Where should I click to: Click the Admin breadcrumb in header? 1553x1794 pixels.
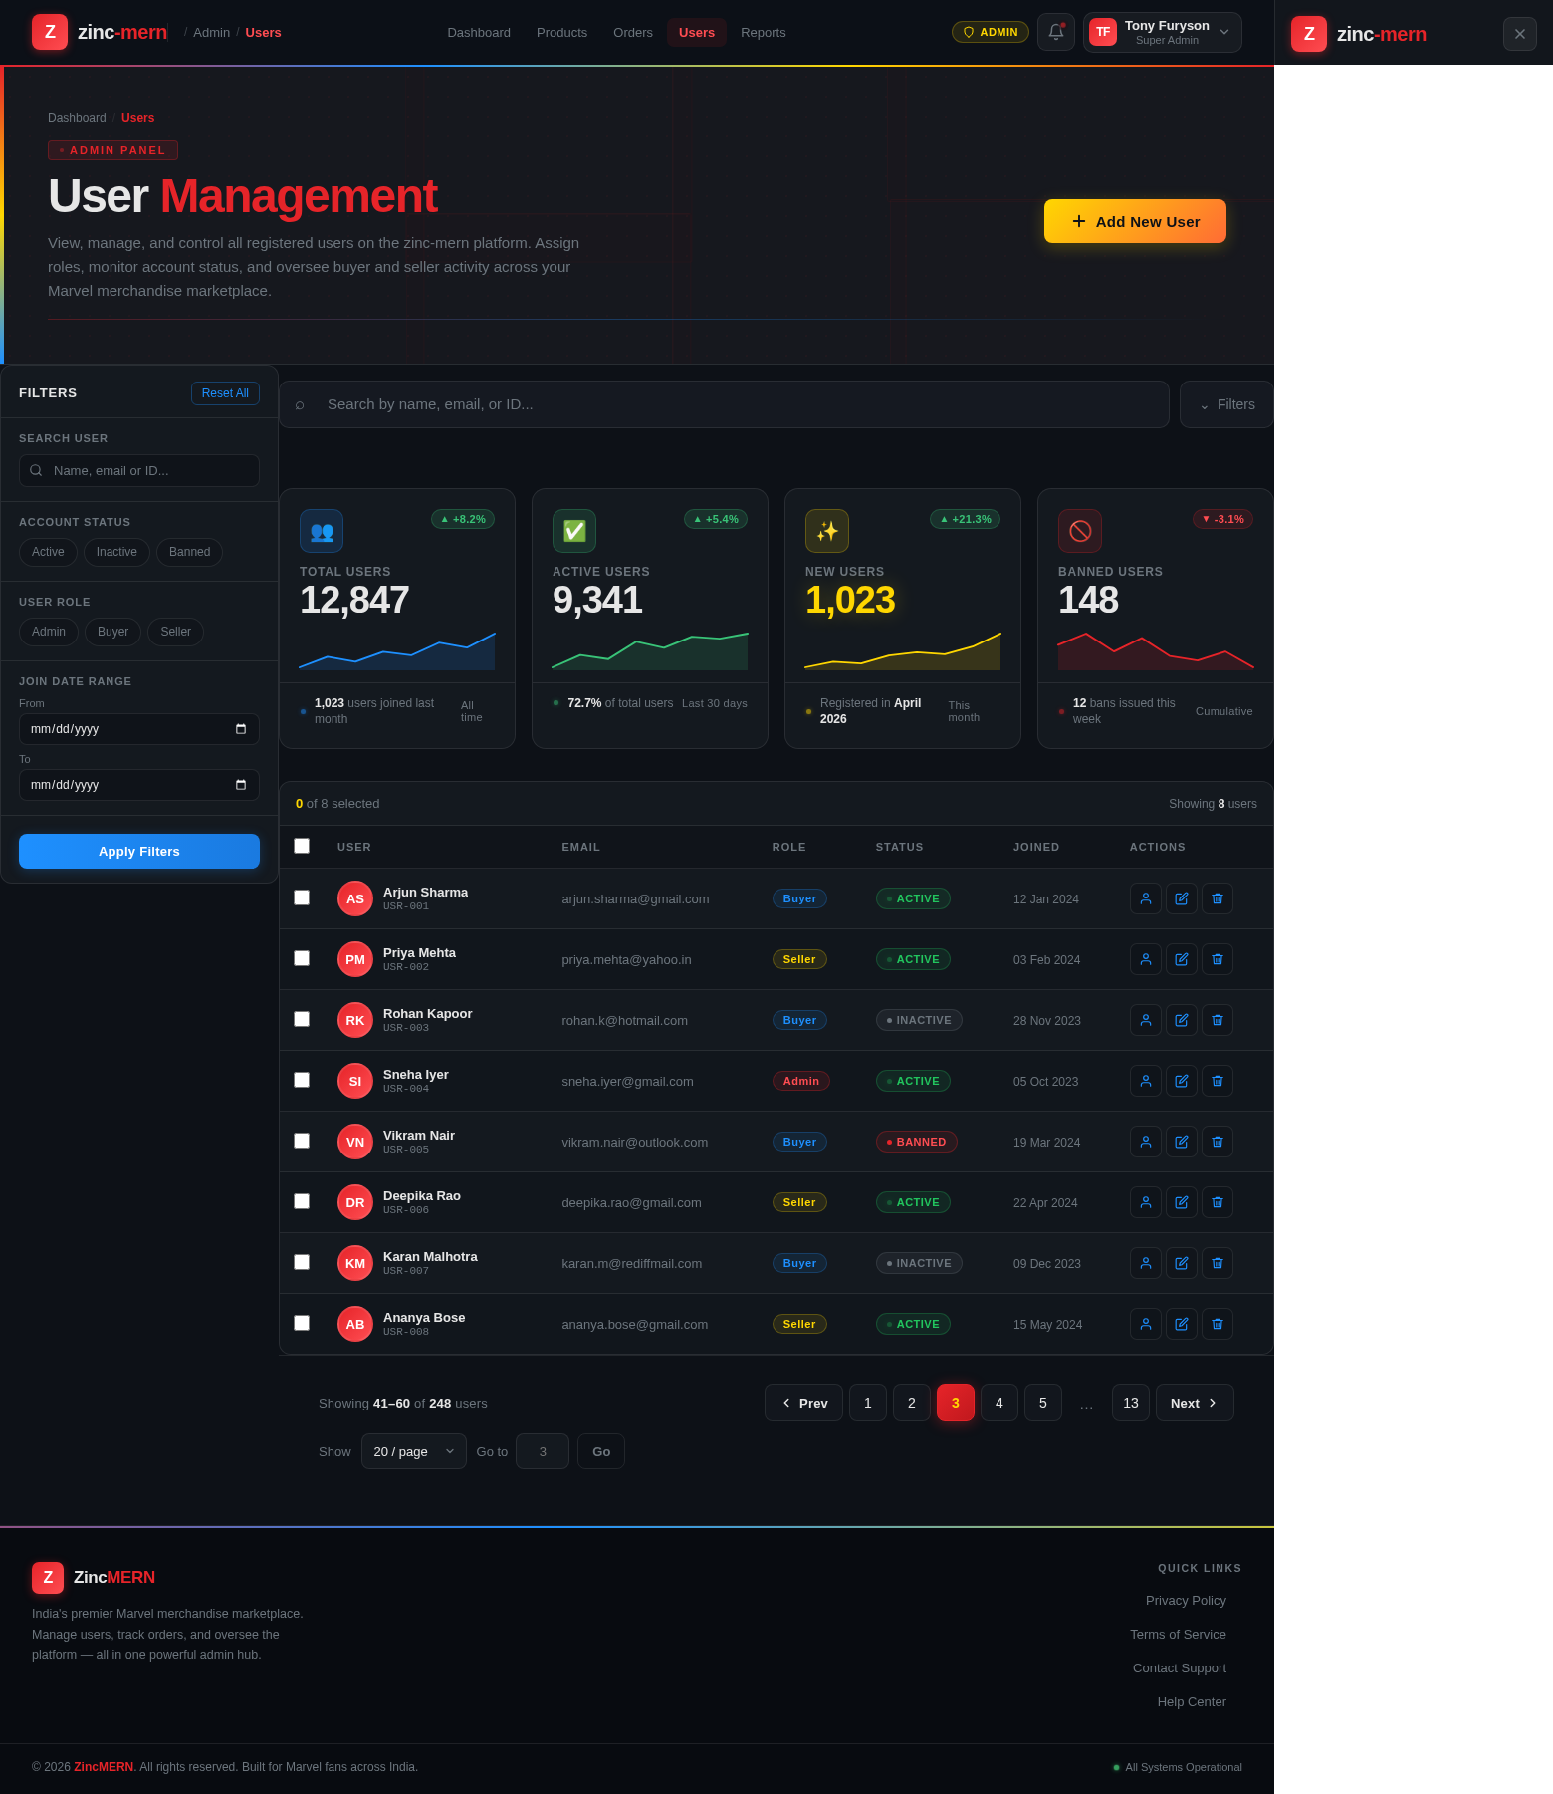[x=211, y=33]
